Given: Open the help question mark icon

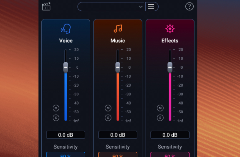Looking at the screenshot, I should point(189,7).
